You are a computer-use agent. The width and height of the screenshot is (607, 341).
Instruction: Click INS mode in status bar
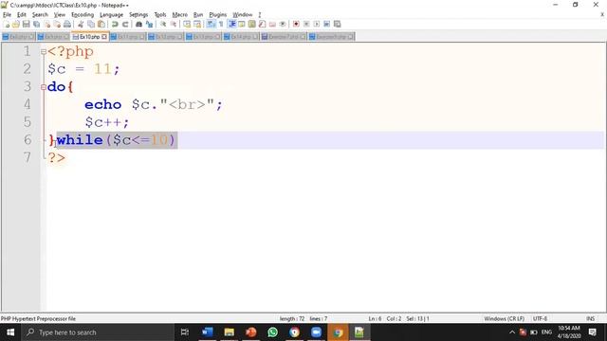point(590,318)
